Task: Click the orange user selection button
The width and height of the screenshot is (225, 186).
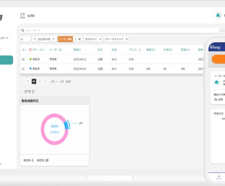Action: point(66,39)
